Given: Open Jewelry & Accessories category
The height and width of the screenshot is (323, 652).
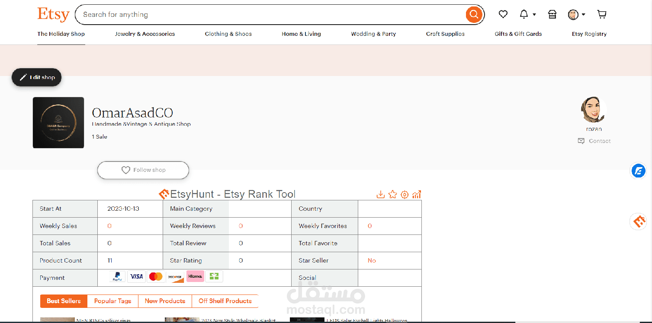Looking at the screenshot, I should tap(145, 34).
